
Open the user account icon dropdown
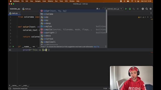click(98, 9)
